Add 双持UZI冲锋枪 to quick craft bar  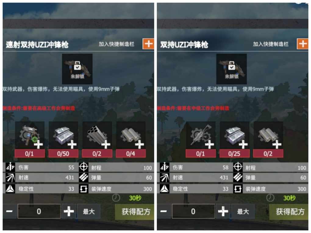(x=302, y=44)
